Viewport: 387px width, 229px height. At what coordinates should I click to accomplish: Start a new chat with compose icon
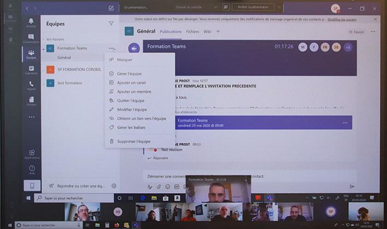(x=111, y=8)
